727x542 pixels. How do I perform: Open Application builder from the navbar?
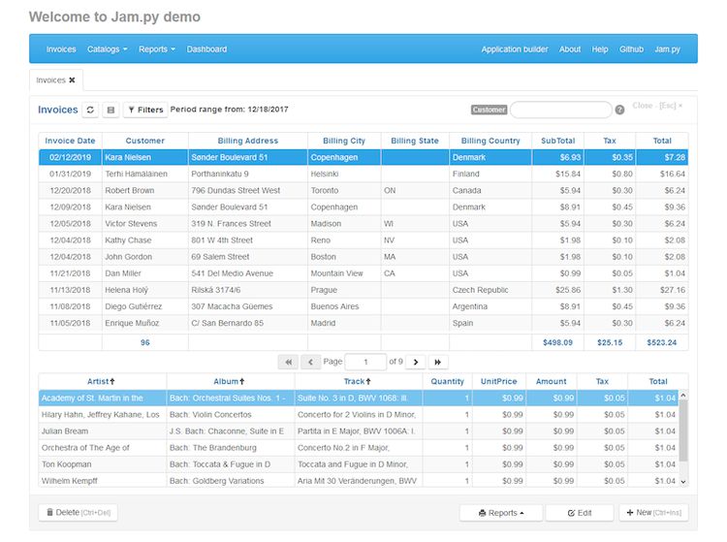[515, 49]
